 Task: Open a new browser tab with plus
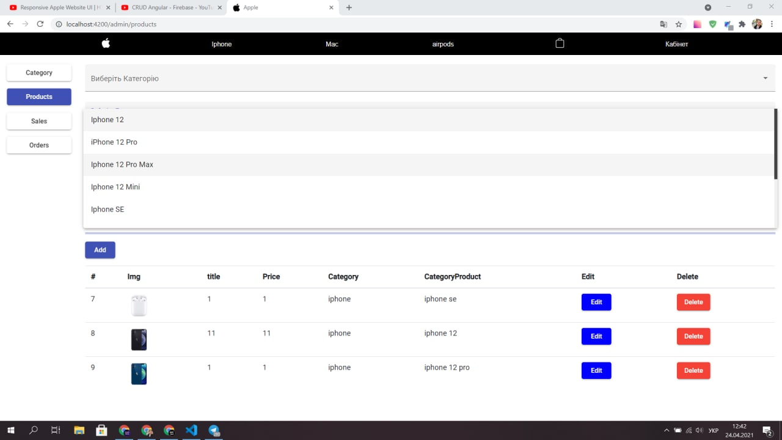click(349, 7)
